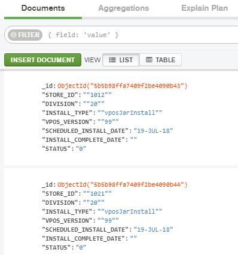Click STORE_ID value 1021

point(97,194)
